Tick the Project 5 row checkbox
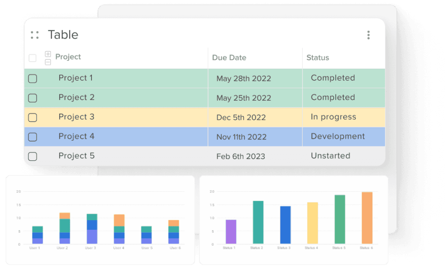This screenshot has width=446, height=271. [33, 156]
